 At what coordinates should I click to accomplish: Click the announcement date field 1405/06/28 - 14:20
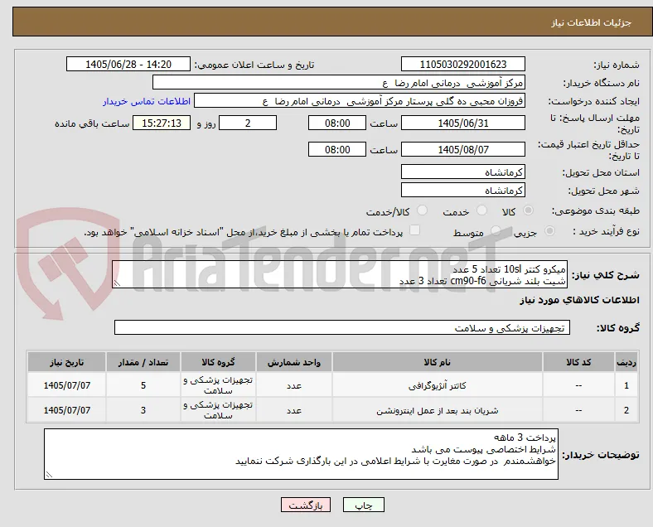128,65
